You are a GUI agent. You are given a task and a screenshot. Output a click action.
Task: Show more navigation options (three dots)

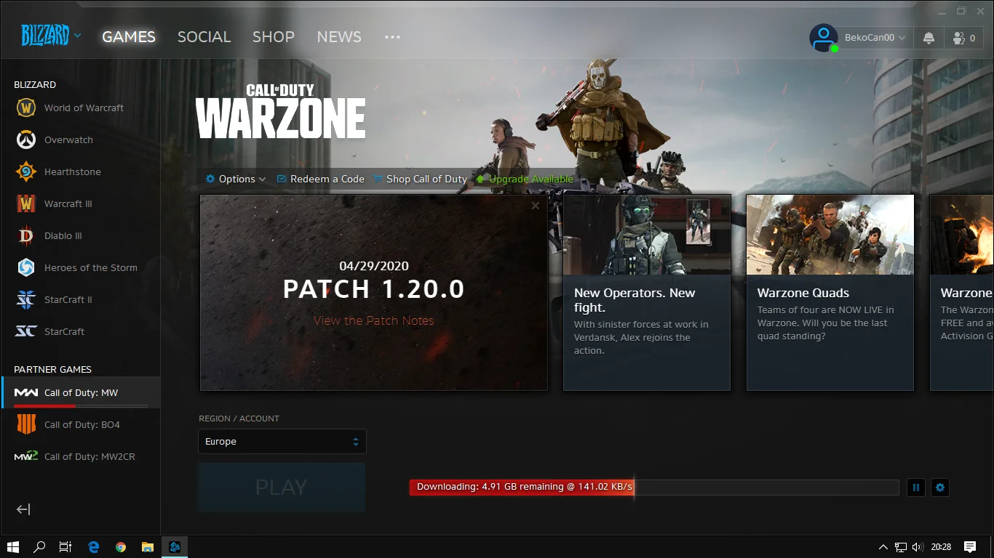click(392, 37)
